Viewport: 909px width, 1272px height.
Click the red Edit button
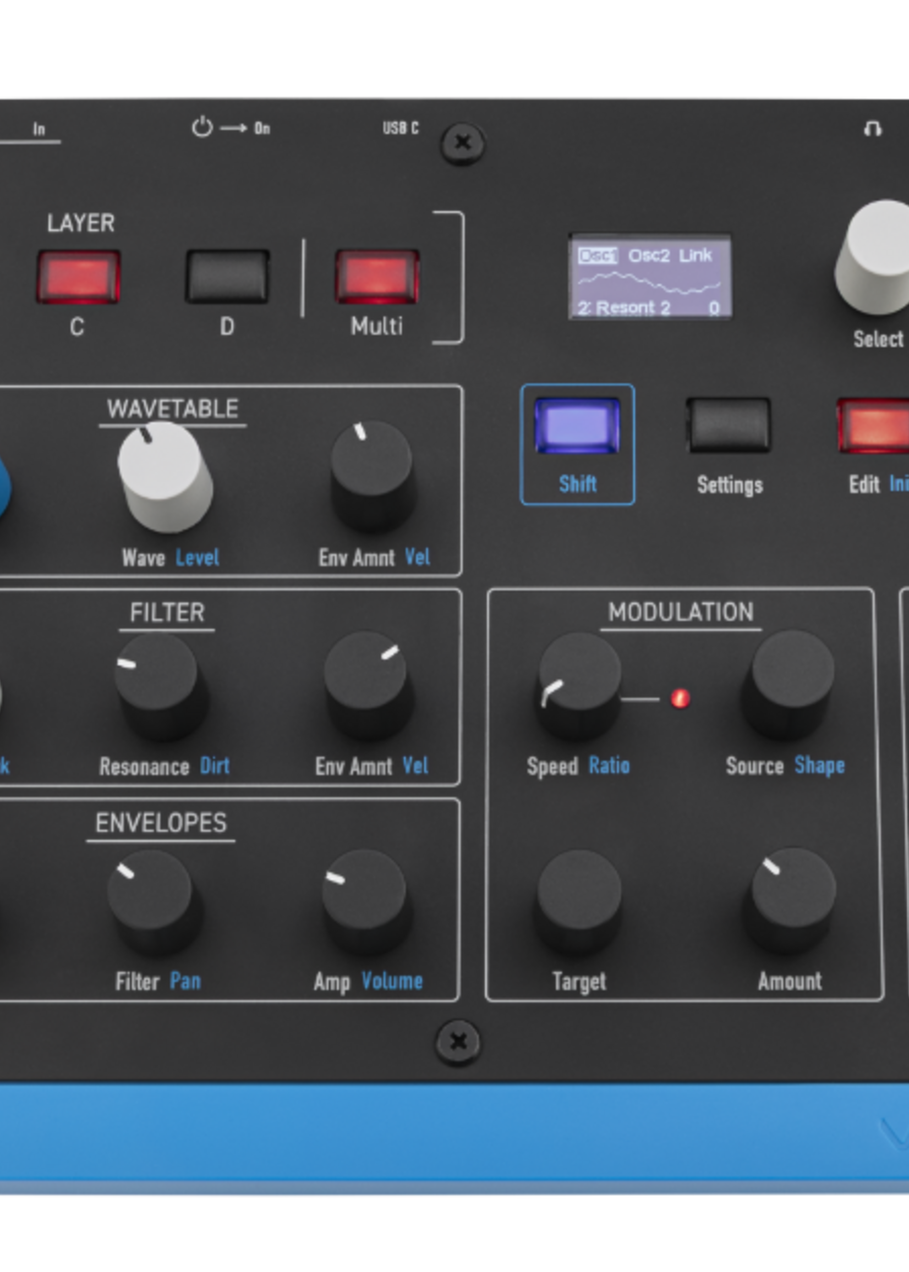click(873, 425)
